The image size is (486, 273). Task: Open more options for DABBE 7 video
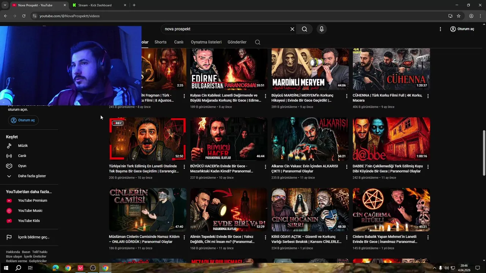[x=428, y=167]
